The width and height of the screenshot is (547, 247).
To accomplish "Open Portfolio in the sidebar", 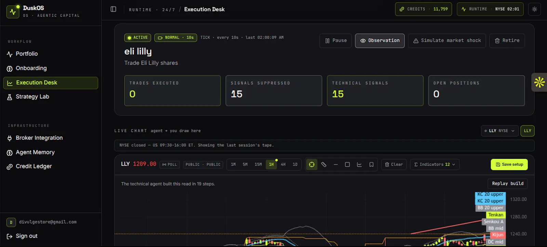I will [x=51, y=54].
